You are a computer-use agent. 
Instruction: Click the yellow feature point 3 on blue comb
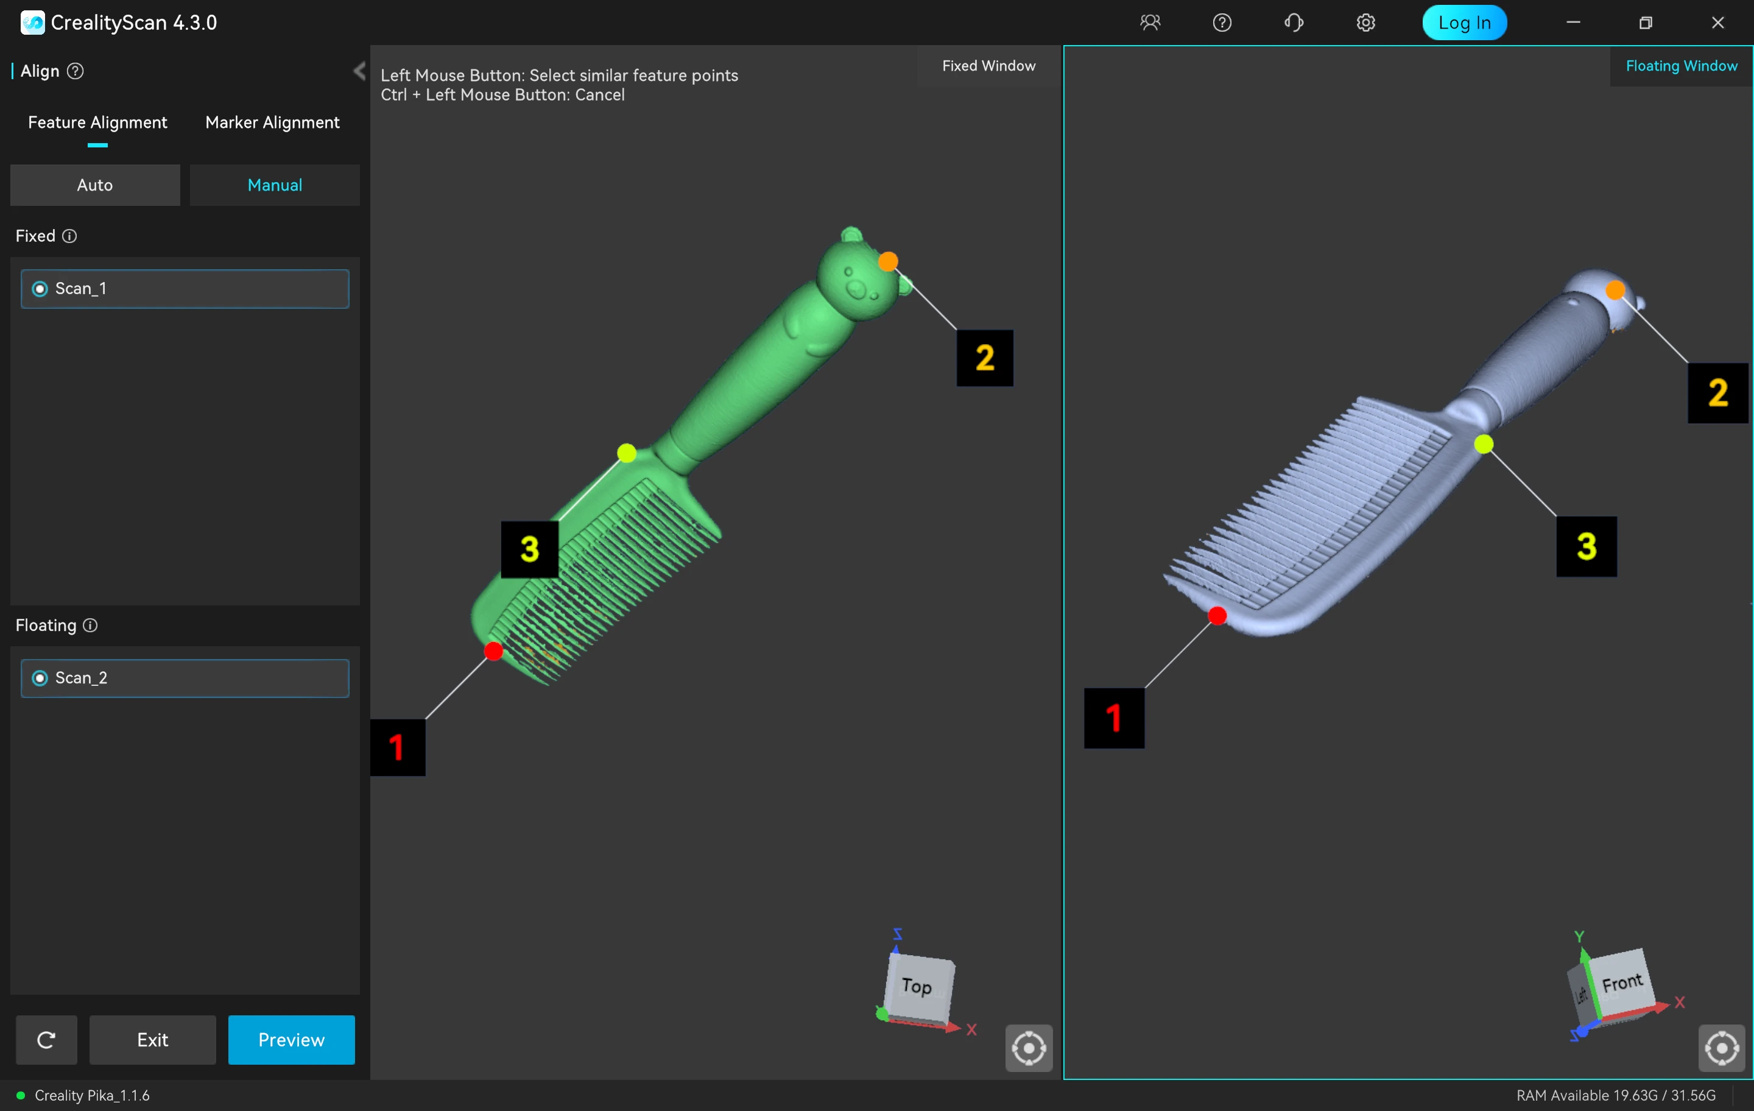1484,445
